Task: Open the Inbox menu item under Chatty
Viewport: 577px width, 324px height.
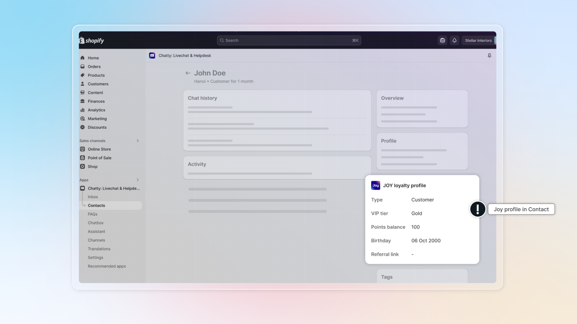Action: [x=93, y=197]
